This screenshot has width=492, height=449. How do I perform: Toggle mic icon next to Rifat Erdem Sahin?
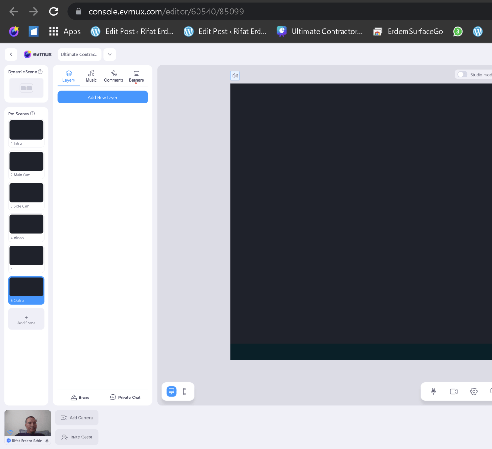click(x=47, y=441)
